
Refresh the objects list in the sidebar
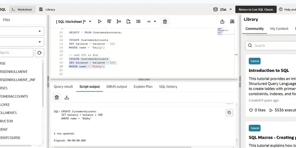(40, 53)
